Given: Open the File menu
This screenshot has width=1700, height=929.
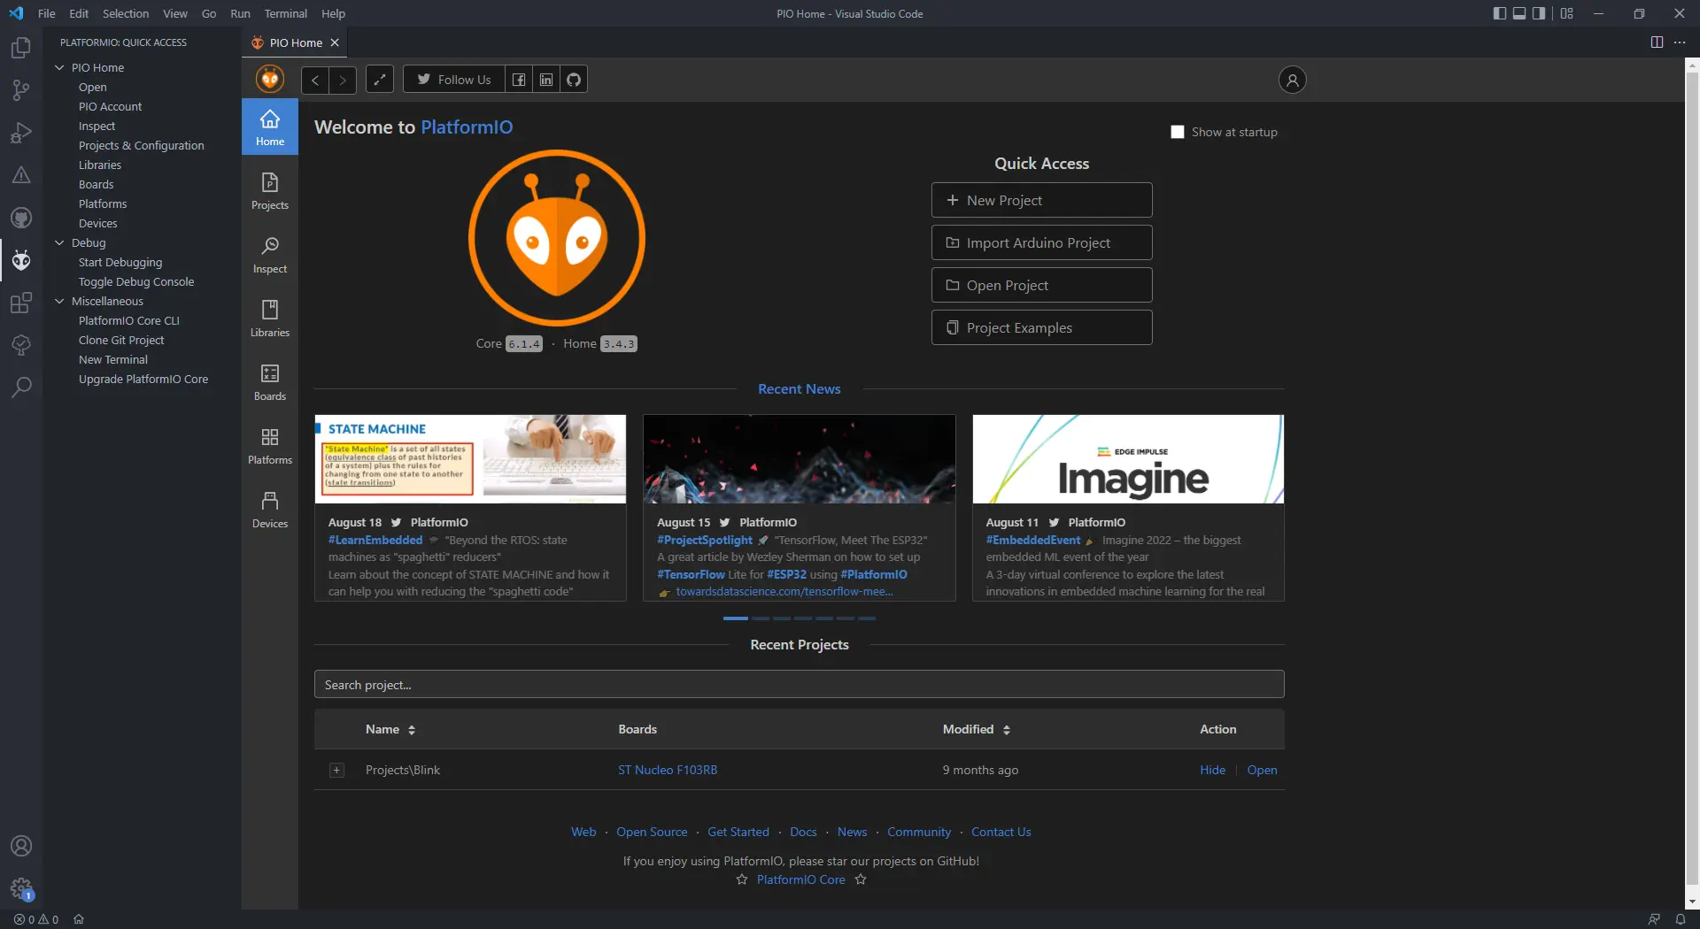Looking at the screenshot, I should [47, 13].
